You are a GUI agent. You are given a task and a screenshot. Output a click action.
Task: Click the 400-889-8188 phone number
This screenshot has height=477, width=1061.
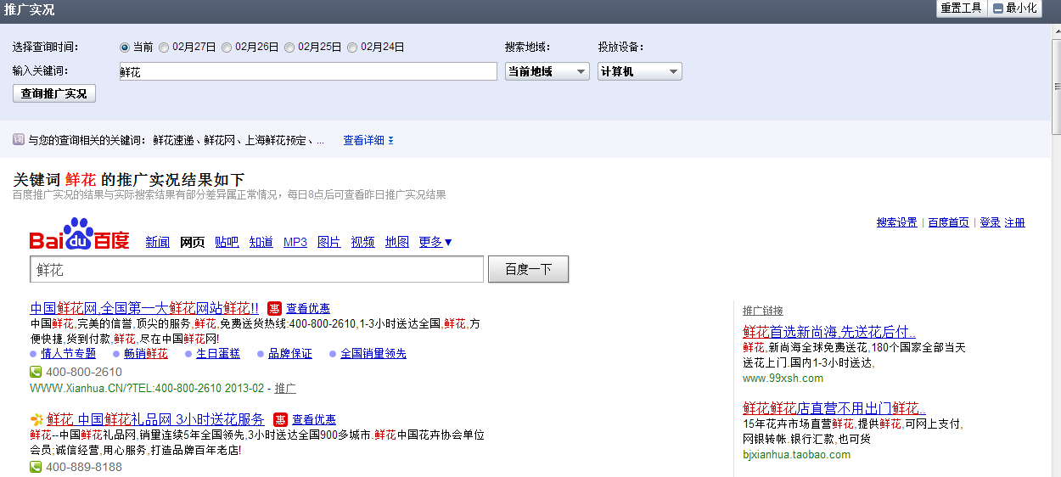84,467
